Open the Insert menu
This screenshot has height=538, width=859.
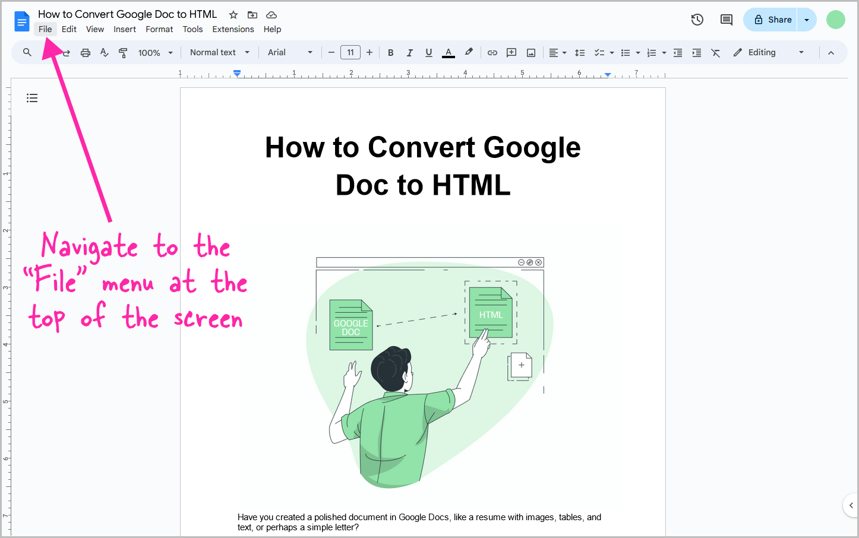pyautogui.click(x=125, y=29)
